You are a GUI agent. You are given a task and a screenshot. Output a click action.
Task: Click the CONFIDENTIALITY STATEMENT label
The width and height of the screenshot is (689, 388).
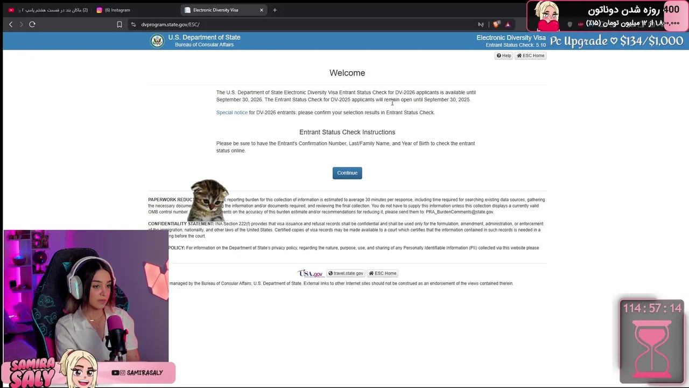click(x=181, y=224)
